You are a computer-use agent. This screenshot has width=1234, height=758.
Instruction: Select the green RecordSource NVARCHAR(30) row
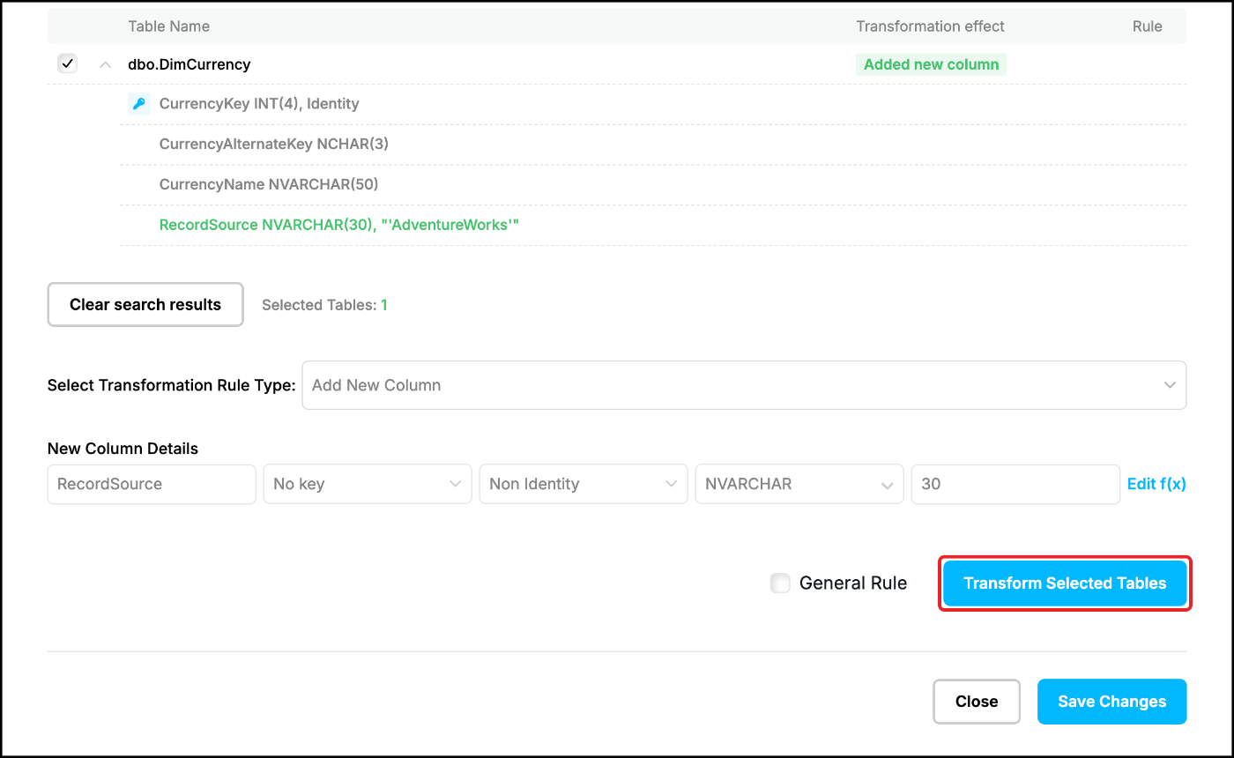(x=653, y=225)
